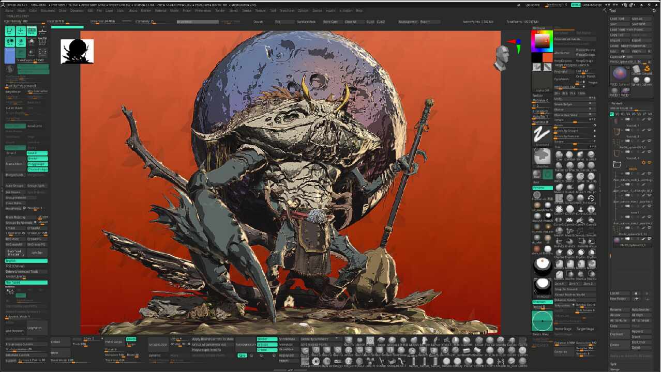Select the SimpleBrush tool icon
The width and height of the screenshot is (661, 372).
[647, 70]
